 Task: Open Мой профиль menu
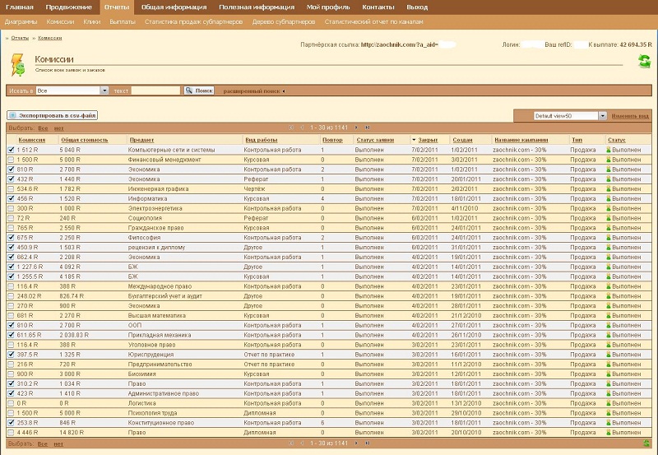point(328,7)
